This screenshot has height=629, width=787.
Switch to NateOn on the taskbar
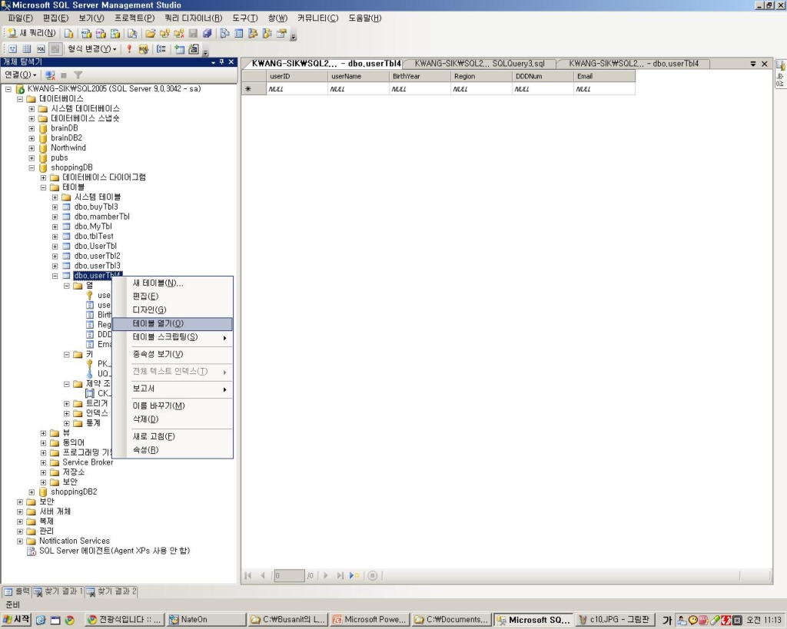206,620
